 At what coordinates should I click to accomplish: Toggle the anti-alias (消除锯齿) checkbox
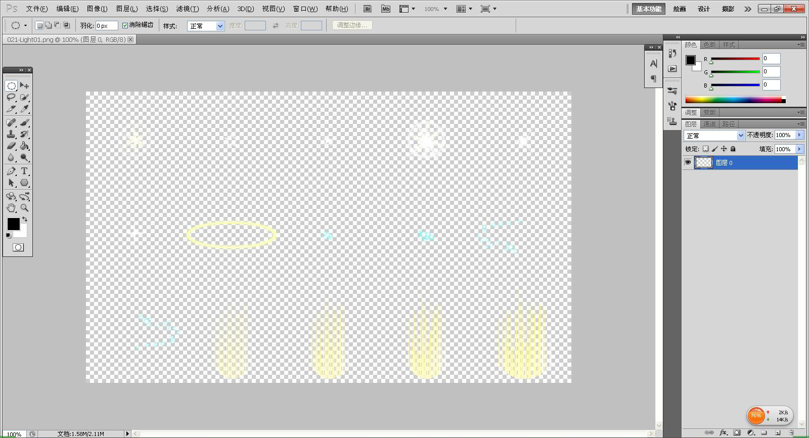point(125,25)
